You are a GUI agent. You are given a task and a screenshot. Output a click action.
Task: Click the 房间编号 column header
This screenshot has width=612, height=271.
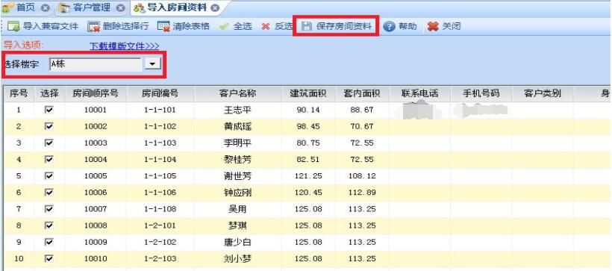(x=160, y=94)
